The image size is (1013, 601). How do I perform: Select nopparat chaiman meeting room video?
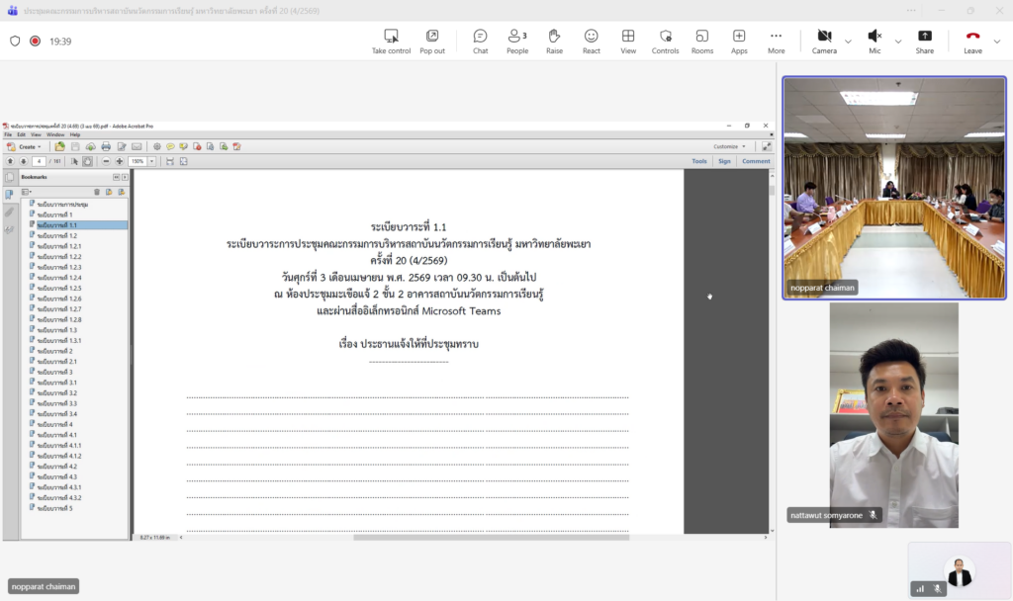893,187
